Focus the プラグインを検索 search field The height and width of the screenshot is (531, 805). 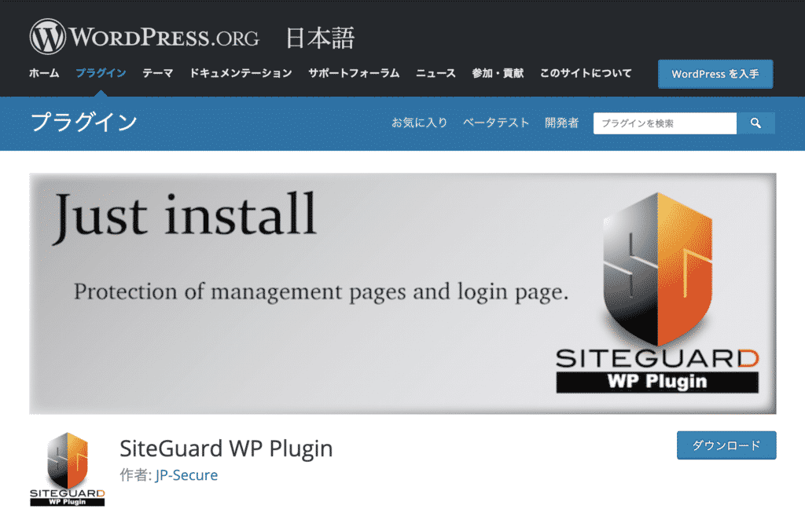tap(664, 123)
